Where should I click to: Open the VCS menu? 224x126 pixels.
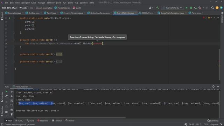pos(76,2)
